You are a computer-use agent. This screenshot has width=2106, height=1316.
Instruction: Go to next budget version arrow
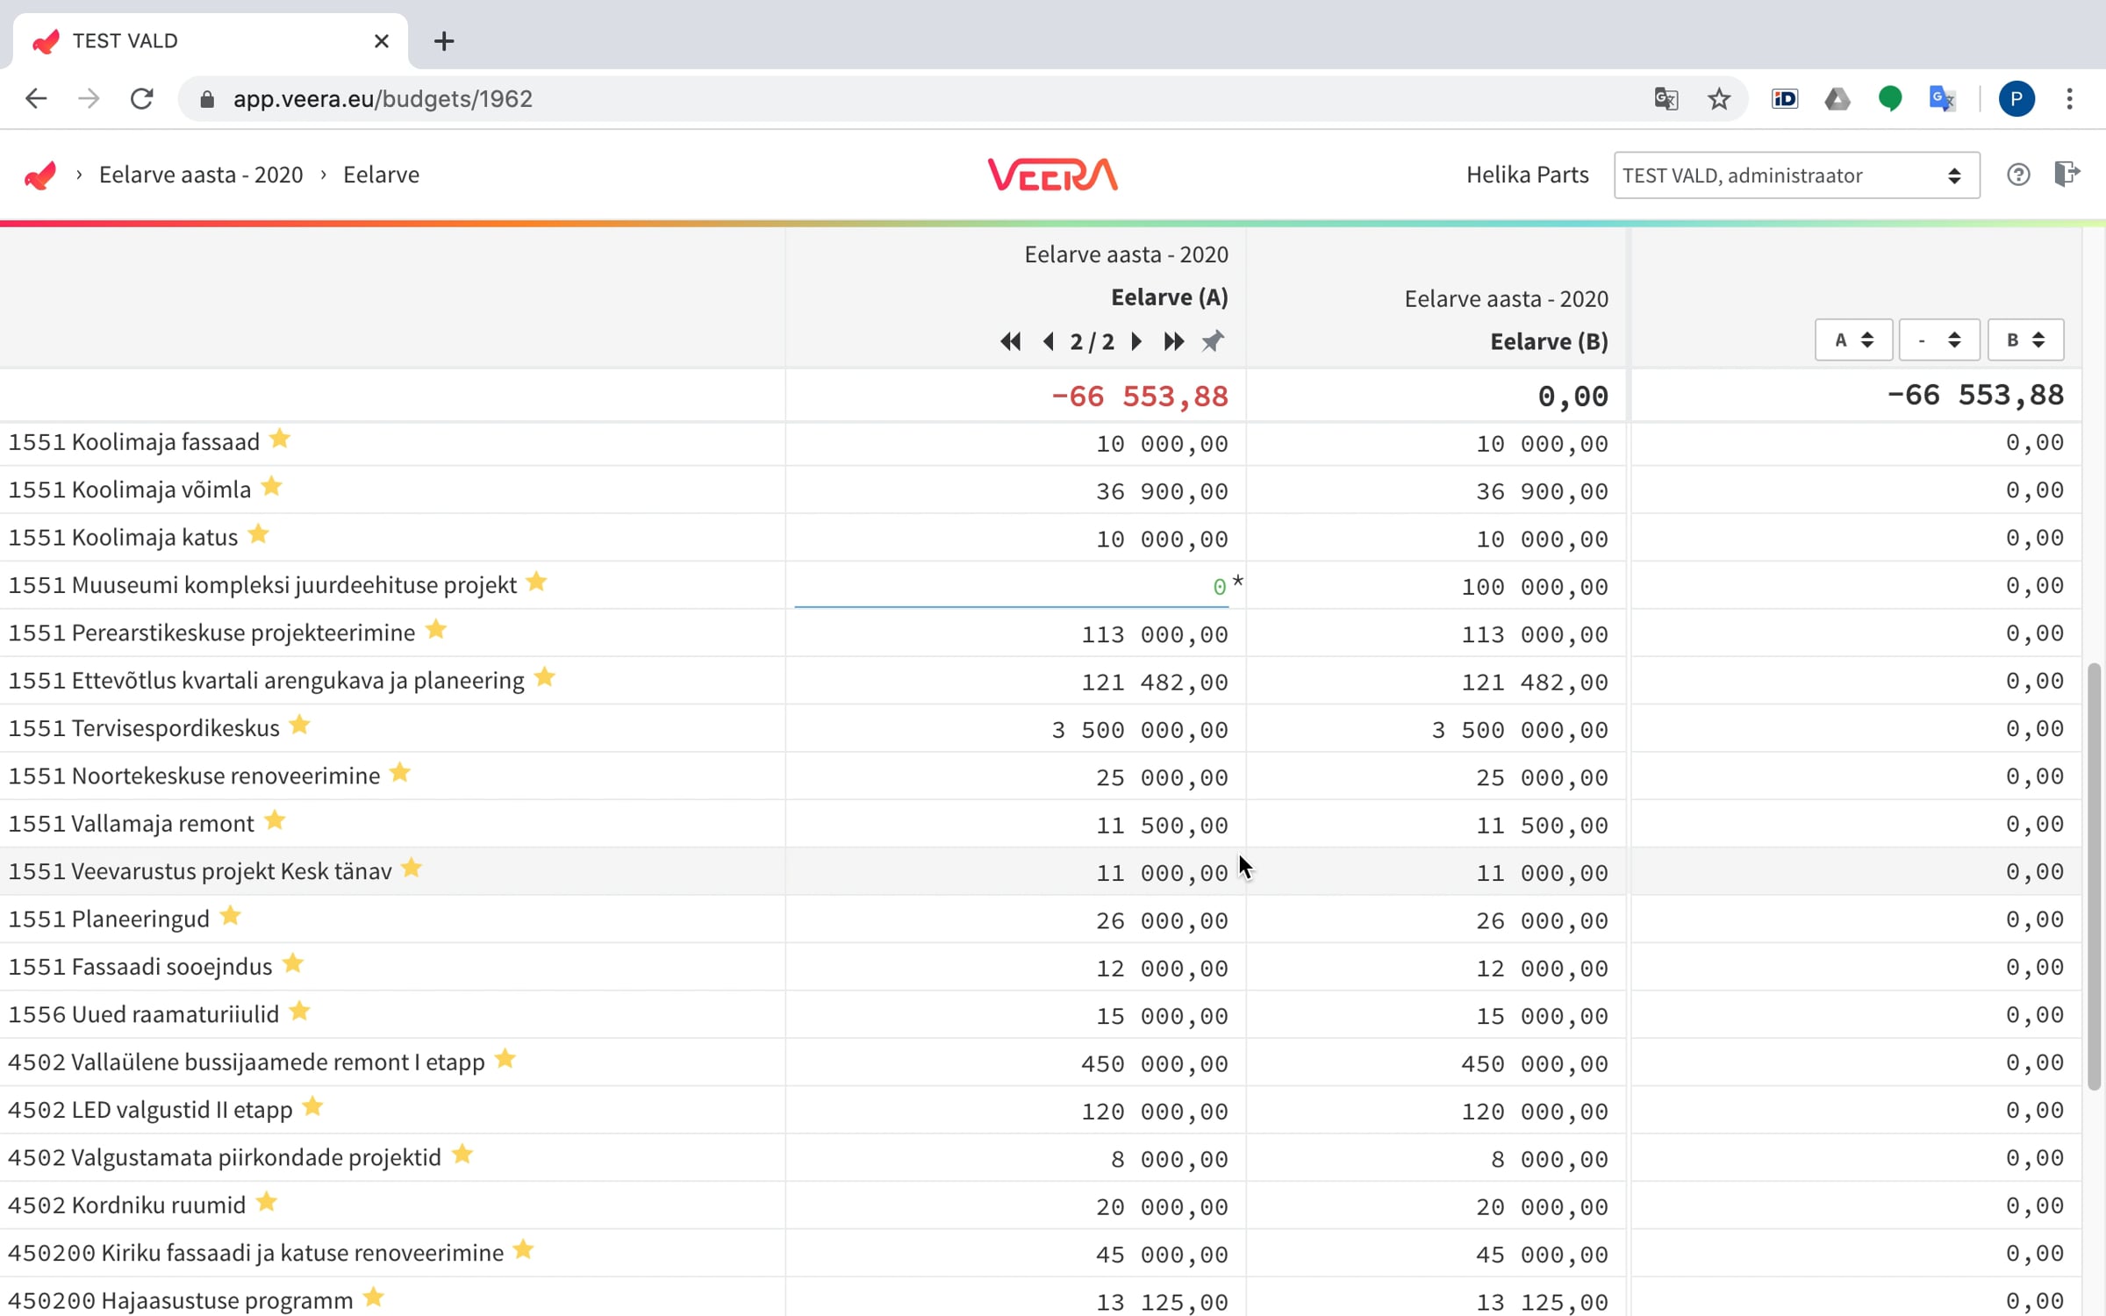(1136, 341)
